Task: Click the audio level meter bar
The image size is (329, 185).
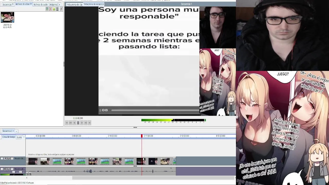Action: [x=173, y=120]
